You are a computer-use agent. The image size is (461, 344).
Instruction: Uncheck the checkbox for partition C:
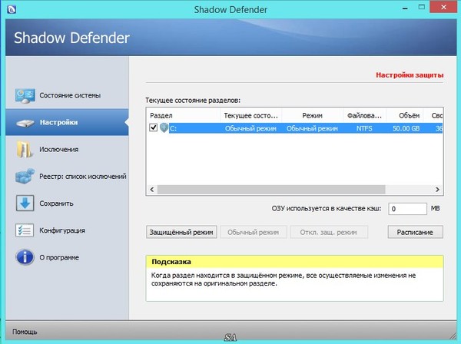(153, 127)
